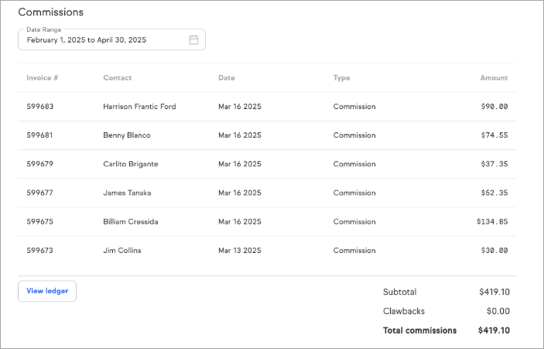Click the $134.85 commission amount
This screenshot has width=544, height=349.
click(x=492, y=221)
